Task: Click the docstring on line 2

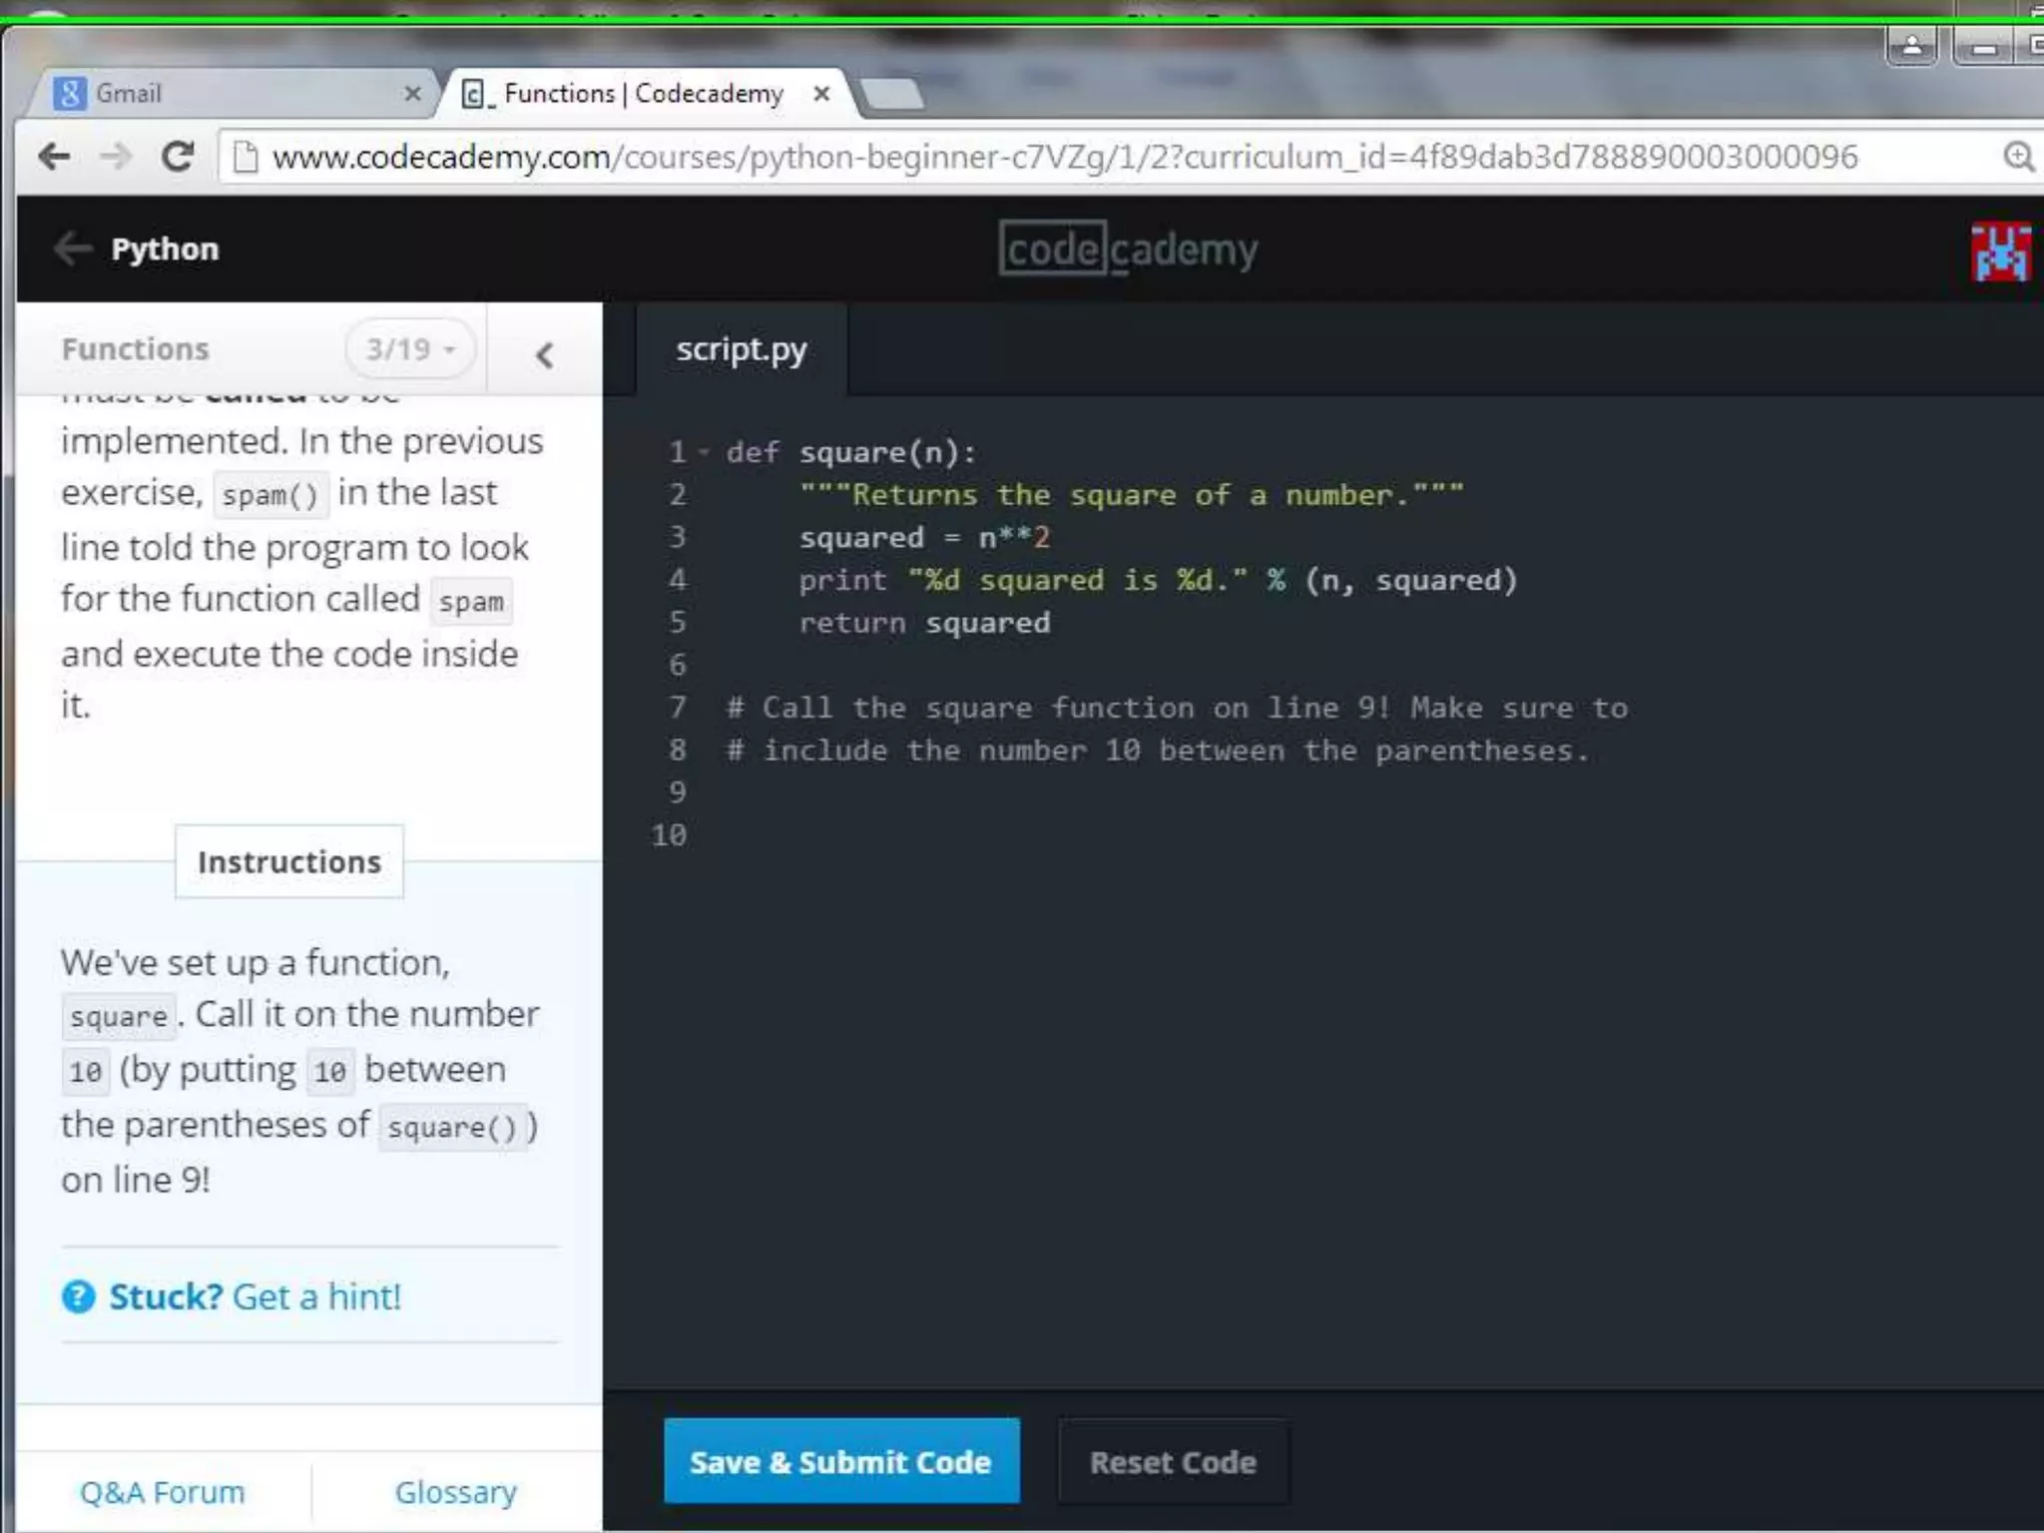Action: (x=1132, y=495)
